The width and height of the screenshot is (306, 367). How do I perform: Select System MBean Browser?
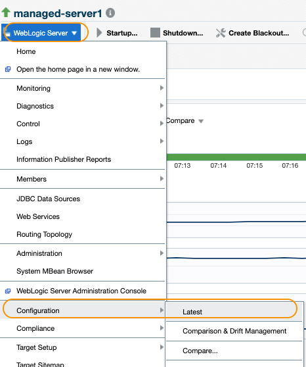(x=83, y=271)
